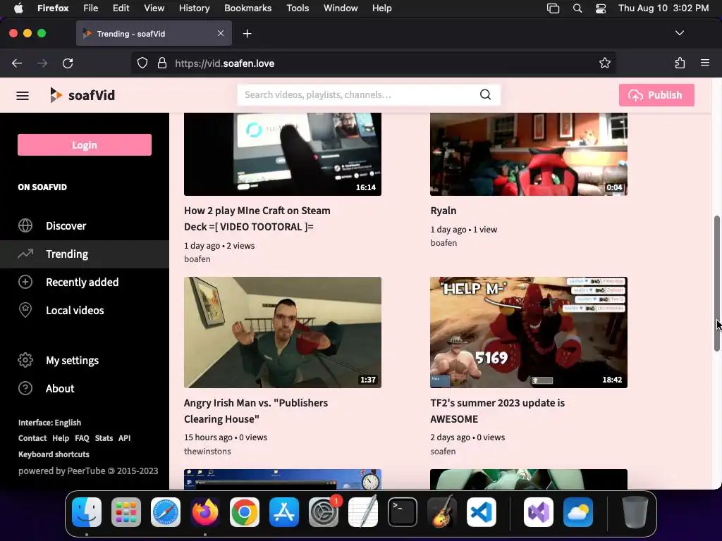Open the Bookmarks menu

(247, 8)
